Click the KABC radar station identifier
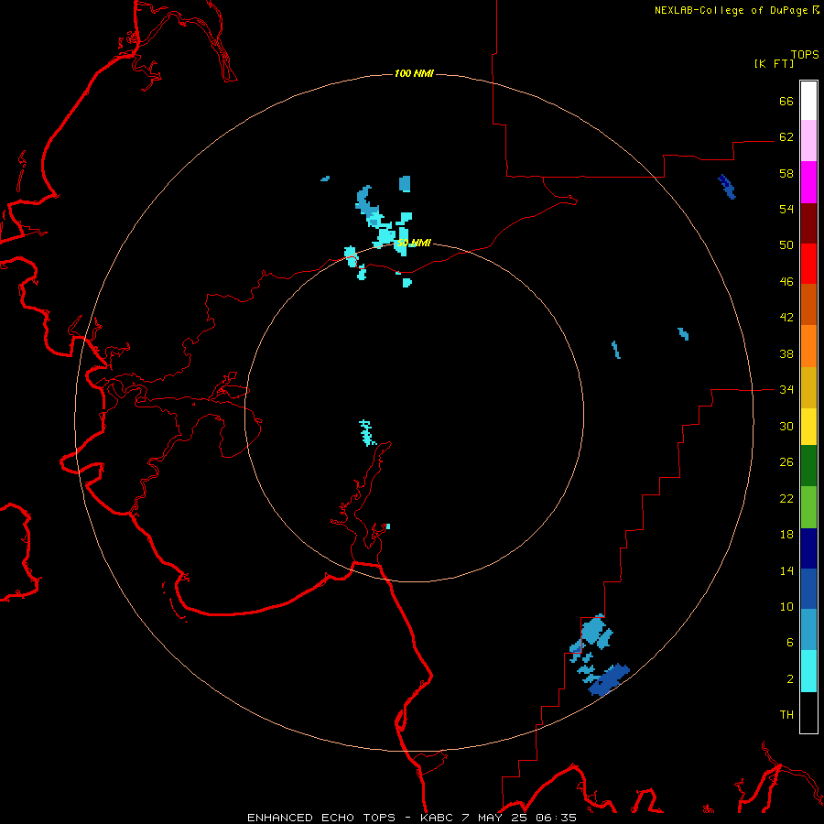This screenshot has height=824, width=824. tap(438, 818)
